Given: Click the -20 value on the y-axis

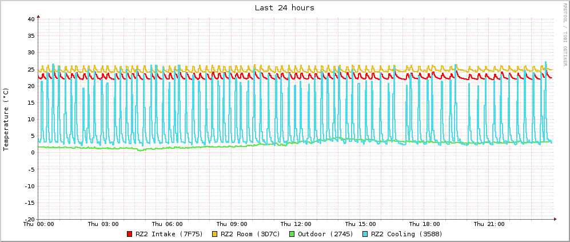Looking at the screenshot, I should click(29, 220).
